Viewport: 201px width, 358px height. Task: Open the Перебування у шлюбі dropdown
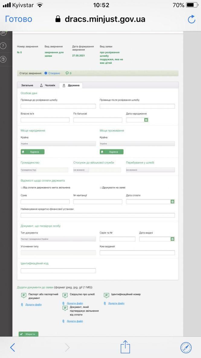click(x=150, y=170)
